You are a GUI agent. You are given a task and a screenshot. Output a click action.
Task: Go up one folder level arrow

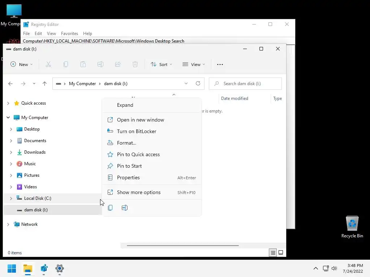click(44, 84)
